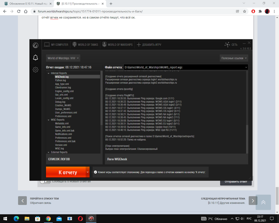
Task: Collapse the External Reports tree node
Action: point(48,152)
